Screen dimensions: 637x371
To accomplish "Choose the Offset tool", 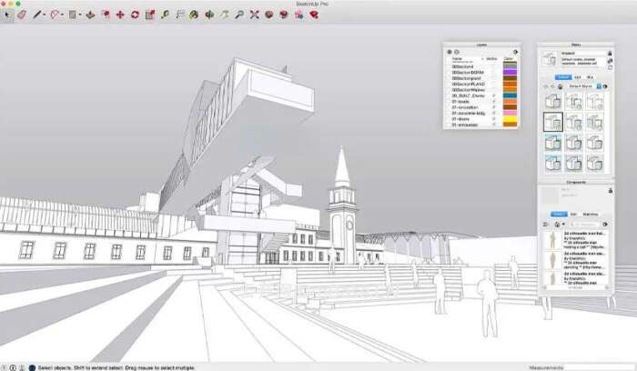I will (x=106, y=15).
